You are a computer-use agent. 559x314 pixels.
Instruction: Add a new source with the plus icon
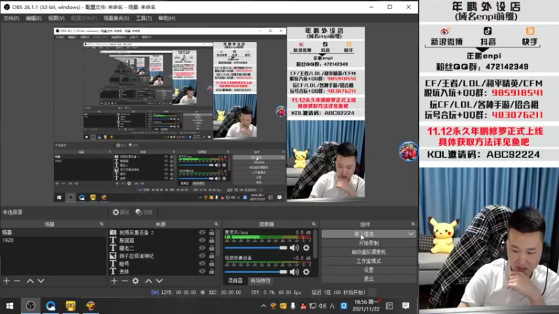click(114, 281)
